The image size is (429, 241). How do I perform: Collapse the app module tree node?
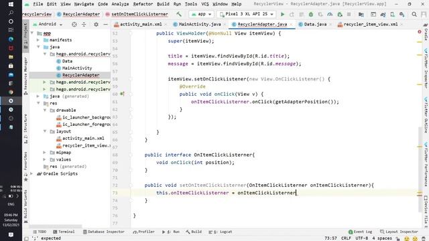click(x=32, y=33)
